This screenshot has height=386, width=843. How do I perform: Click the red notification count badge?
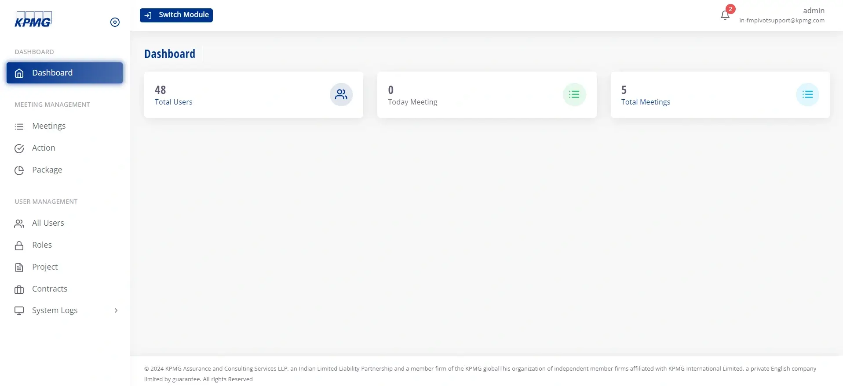pos(730,9)
